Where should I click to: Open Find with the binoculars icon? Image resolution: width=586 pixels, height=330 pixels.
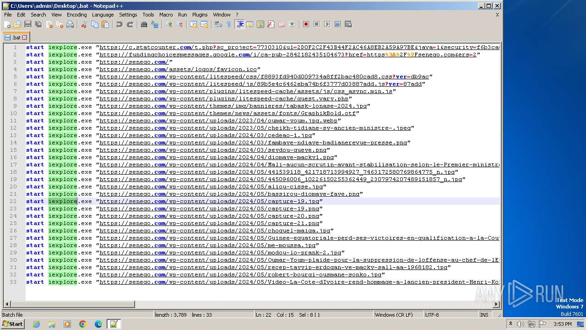coord(144,24)
